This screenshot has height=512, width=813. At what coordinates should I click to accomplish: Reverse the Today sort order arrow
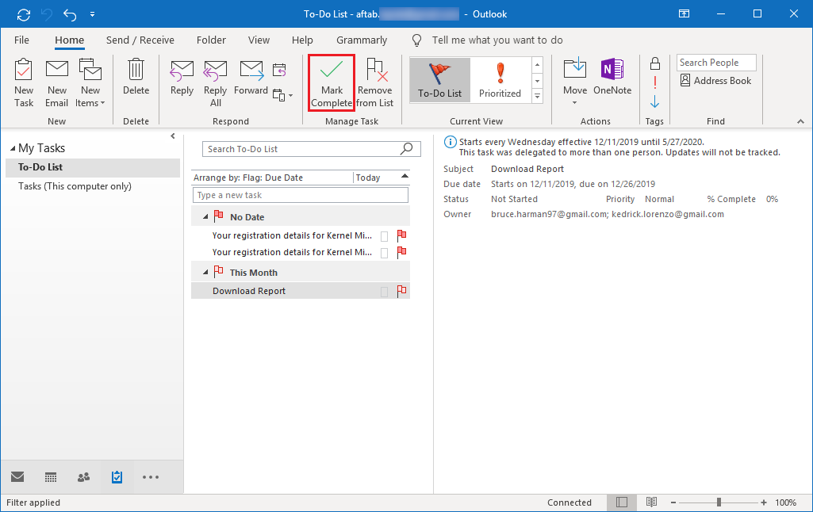[405, 177]
